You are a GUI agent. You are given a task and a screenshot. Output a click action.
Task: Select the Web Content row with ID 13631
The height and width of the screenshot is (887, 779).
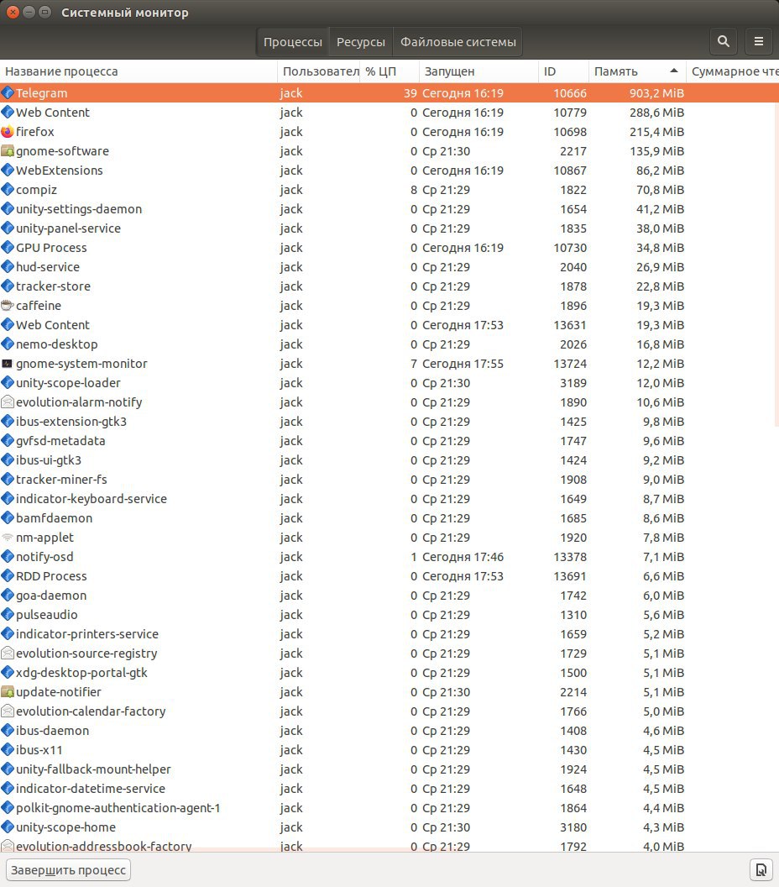coord(389,325)
